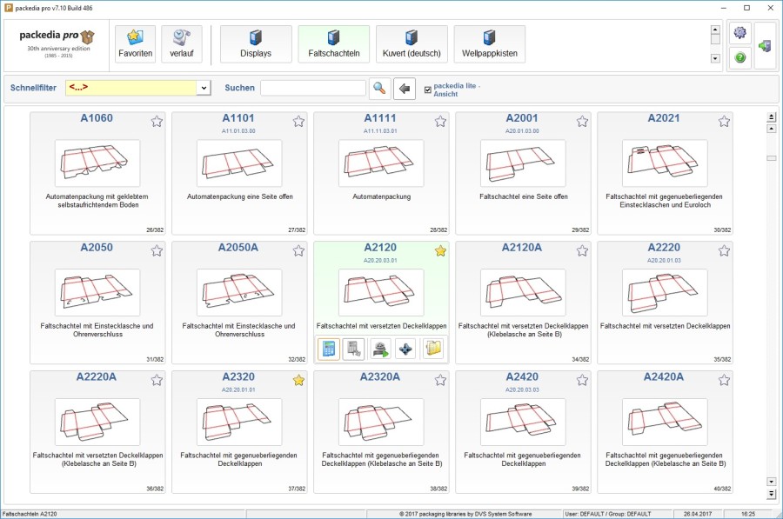The height and width of the screenshot is (519, 783).
Task: Click the up arrow beside the toolbar panel
Action: click(x=715, y=29)
